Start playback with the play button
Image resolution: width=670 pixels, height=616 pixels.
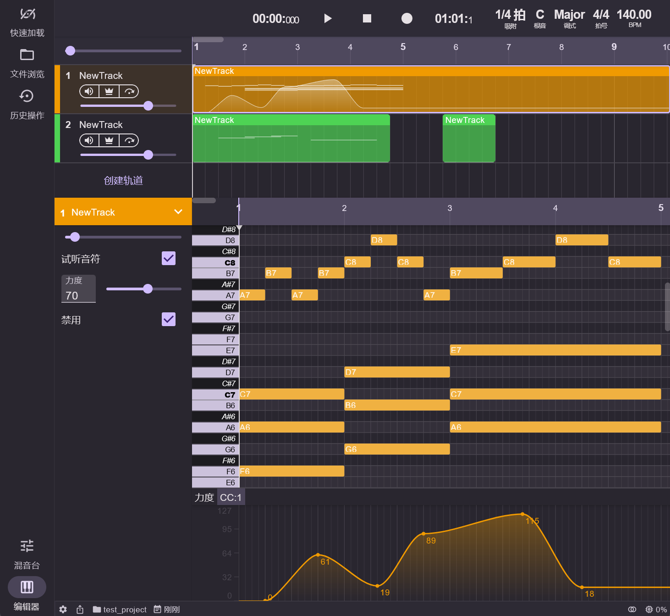click(328, 18)
